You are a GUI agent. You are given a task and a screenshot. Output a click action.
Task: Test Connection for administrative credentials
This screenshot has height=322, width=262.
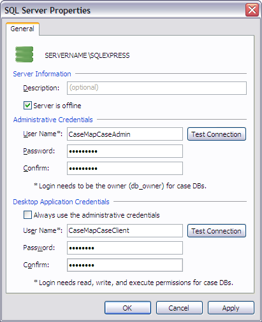coord(217,134)
